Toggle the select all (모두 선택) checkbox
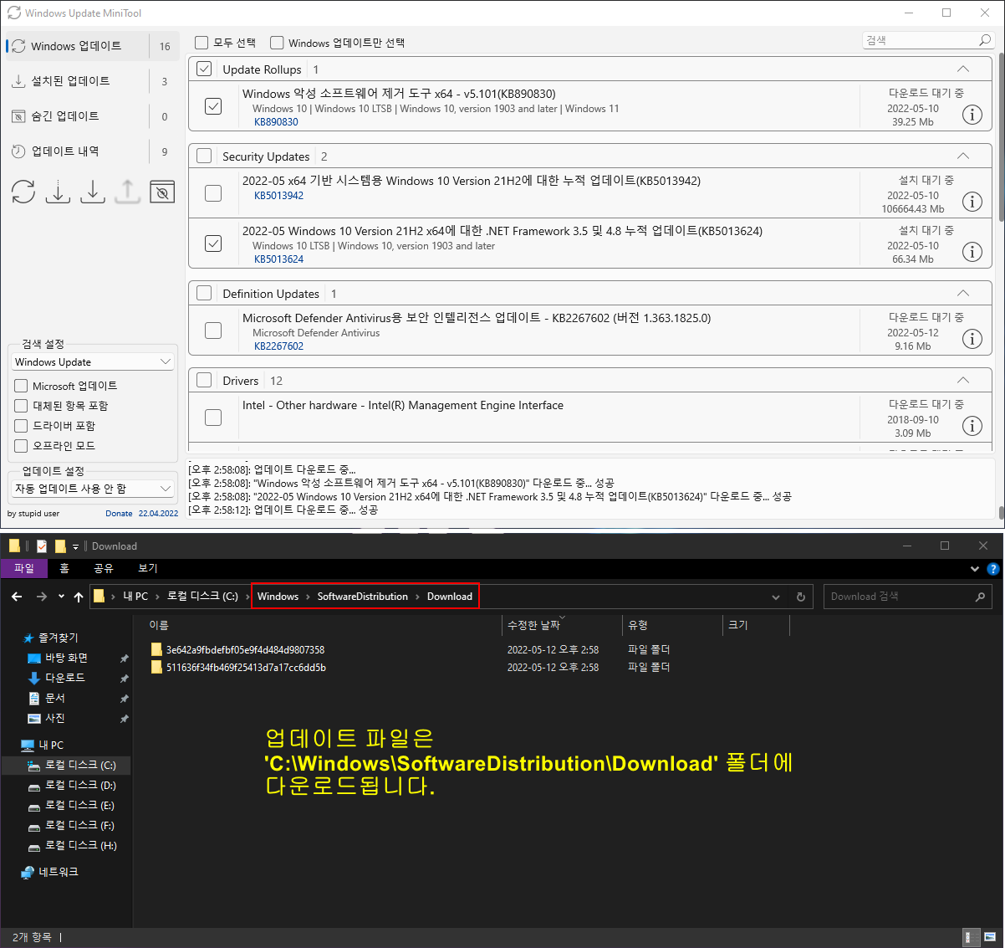Screen dimensions: 1005x948 point(202,43)
